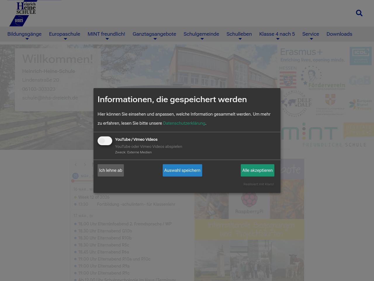Screen dimensions: 374x281
Task: Select the Service menu item
Action: [x=311, y=34]
